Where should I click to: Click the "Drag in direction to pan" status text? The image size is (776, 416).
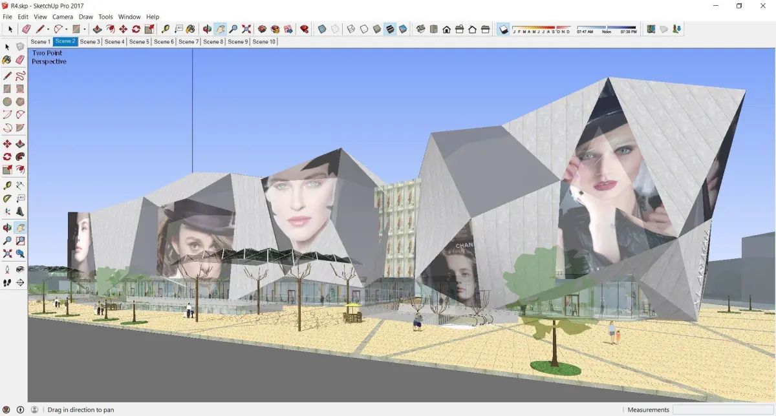coord(81,410)
